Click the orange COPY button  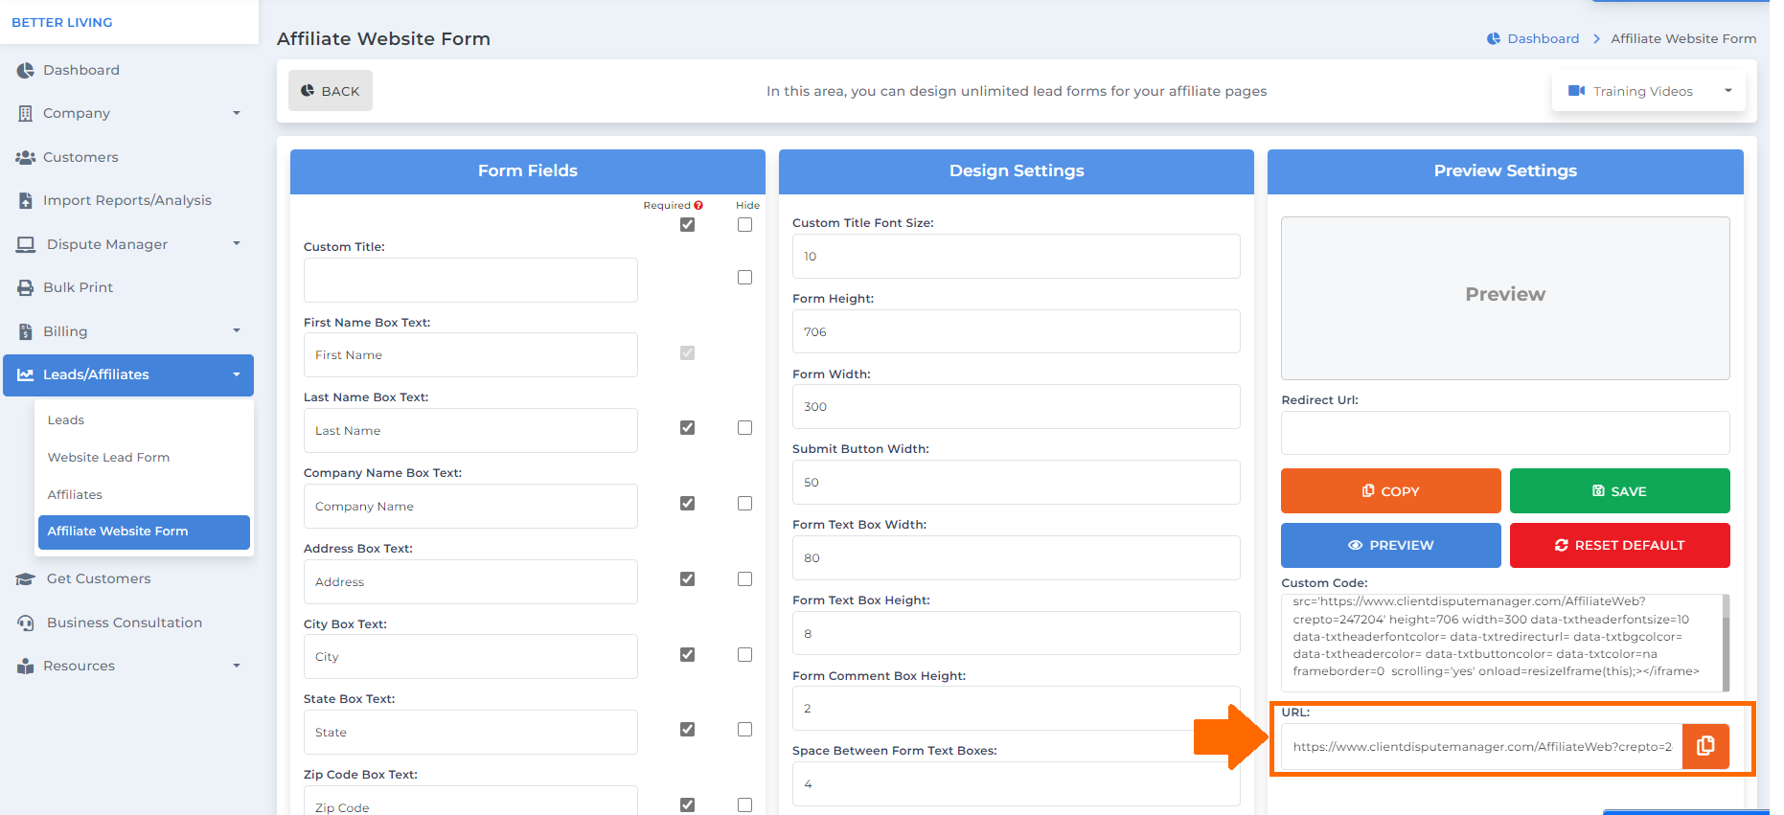[x=1391, y=490]
